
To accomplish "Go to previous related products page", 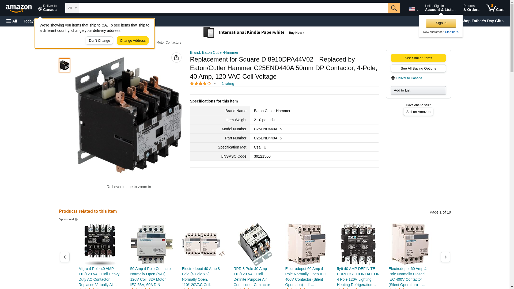I will (65, 257).
